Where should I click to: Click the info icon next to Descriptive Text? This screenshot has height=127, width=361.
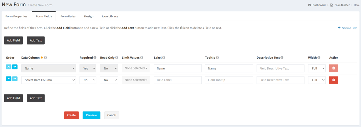pyautogui.click(x=282, y=58)
